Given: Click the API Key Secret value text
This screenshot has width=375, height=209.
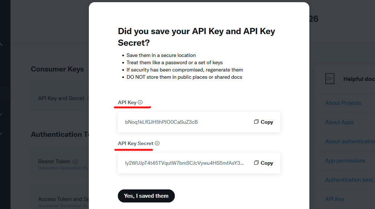Looking at the screenshot, I should [x=185, y=163].
